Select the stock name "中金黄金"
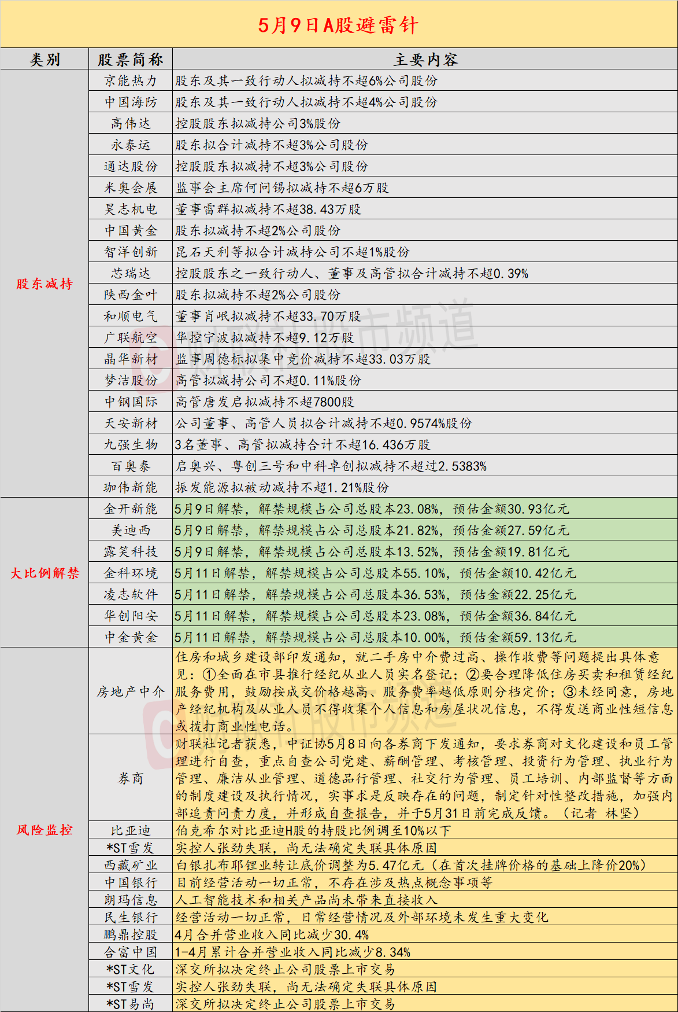 (131, 637)
